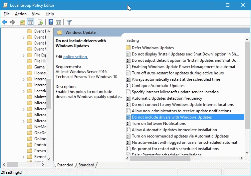Open the View menu

pyautogui.click(x=36, y=14)
